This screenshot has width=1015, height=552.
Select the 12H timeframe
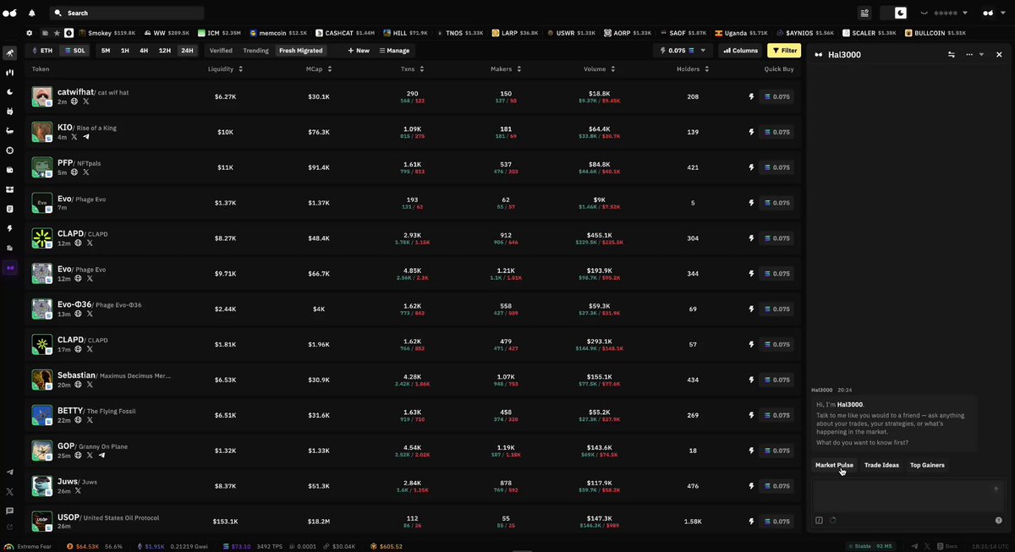click(x=165, y=51)
